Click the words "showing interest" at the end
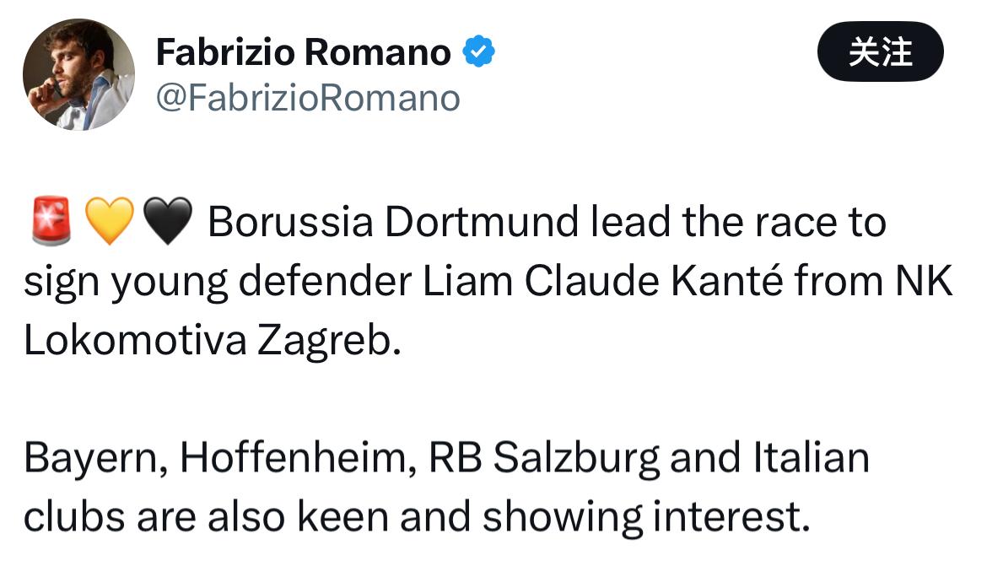 [641, 516]
